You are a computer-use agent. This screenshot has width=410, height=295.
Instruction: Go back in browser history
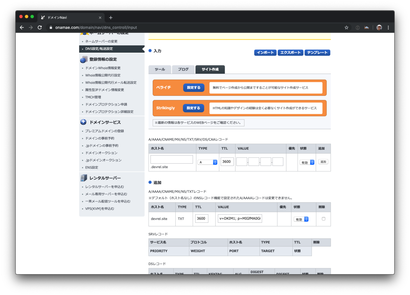pos(22,27)
